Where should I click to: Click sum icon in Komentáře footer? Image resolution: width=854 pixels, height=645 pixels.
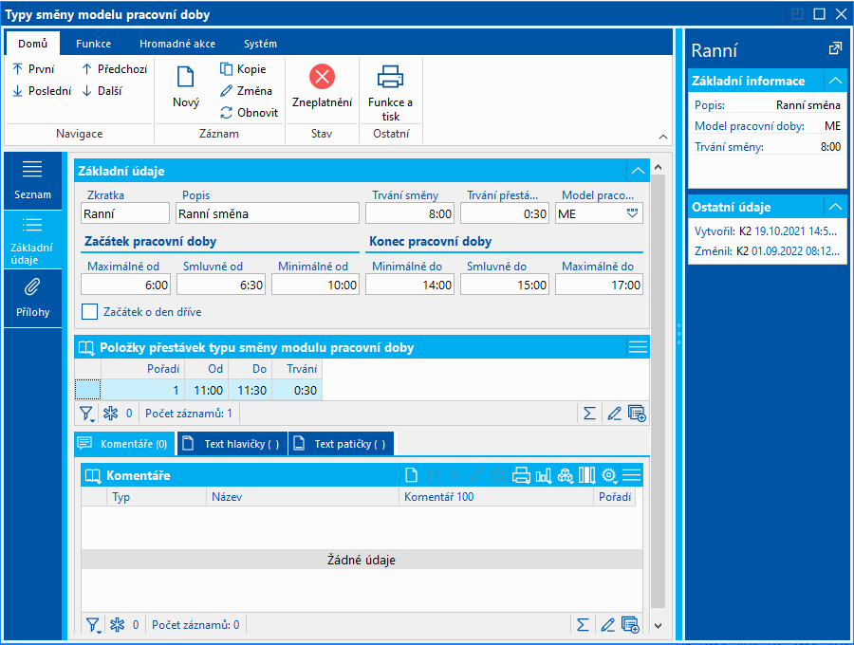[583, 625]
